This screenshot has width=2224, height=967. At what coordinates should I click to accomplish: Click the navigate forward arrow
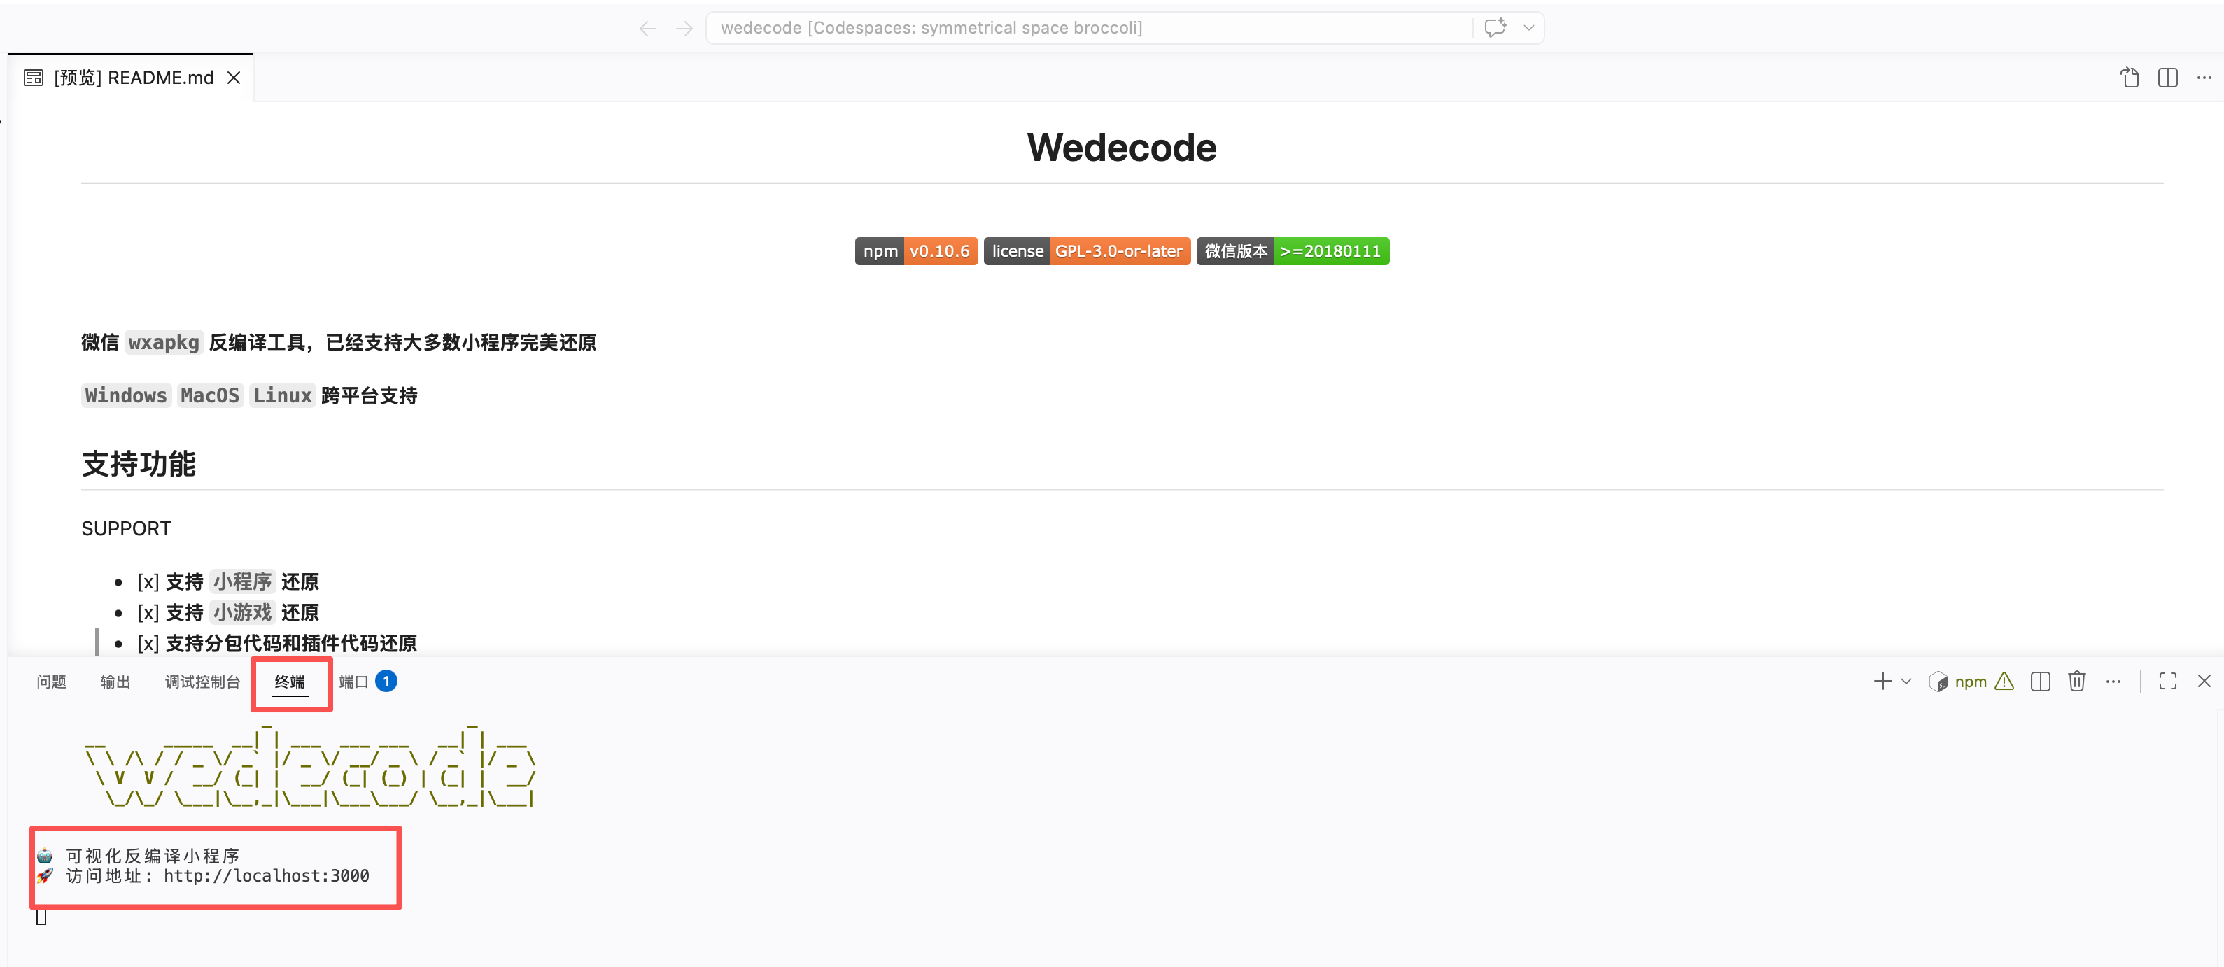[684, 29]
